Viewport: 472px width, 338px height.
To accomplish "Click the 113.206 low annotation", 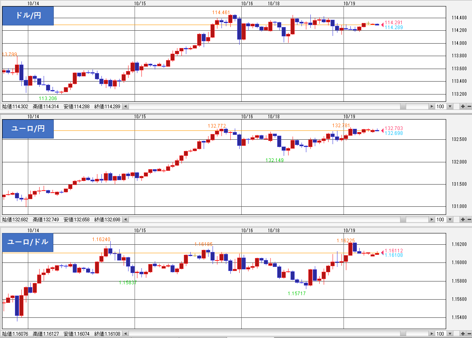I will tap(48, 99).
